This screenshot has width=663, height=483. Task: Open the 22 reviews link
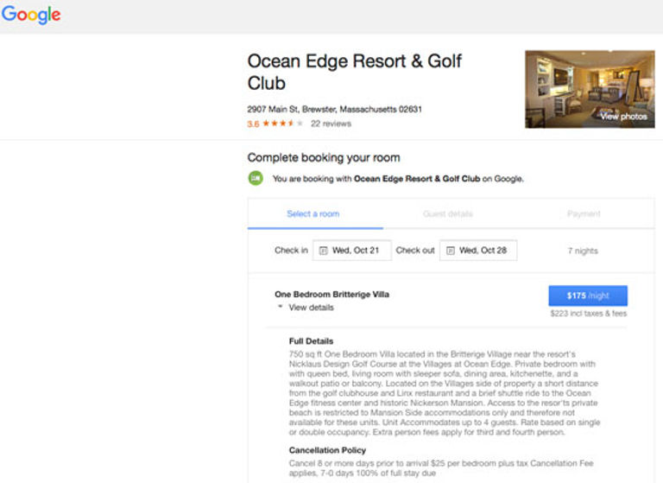(x=331, y=124)
